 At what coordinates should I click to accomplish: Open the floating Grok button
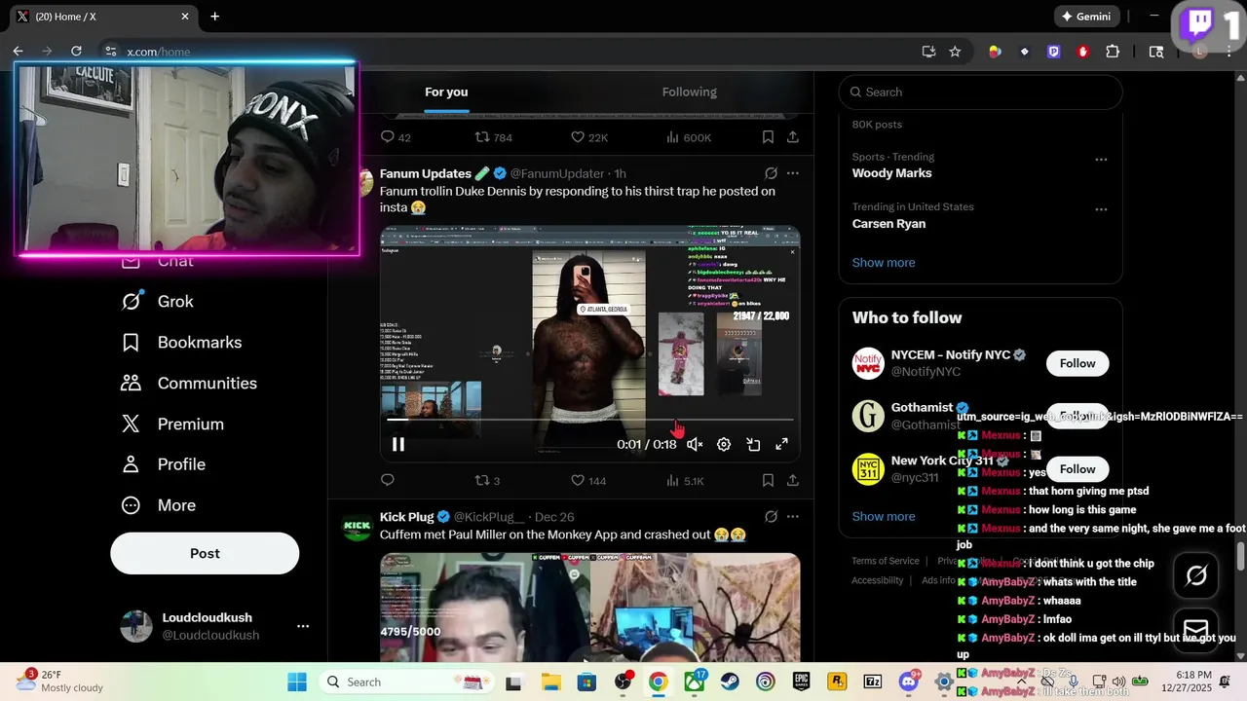[1196, 575]
